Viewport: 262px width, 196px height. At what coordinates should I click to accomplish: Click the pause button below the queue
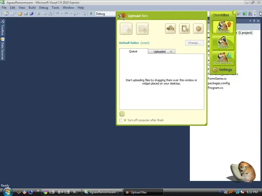122,114
